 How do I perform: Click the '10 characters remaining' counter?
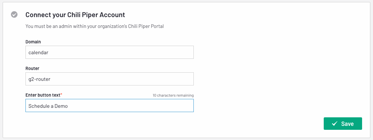pyautogui.click(x=173, y=95)
